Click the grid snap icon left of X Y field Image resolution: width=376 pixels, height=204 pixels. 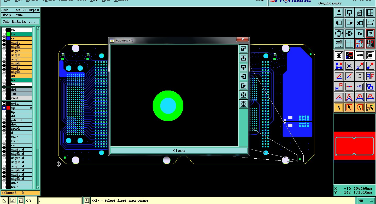(x=21, y=201)
